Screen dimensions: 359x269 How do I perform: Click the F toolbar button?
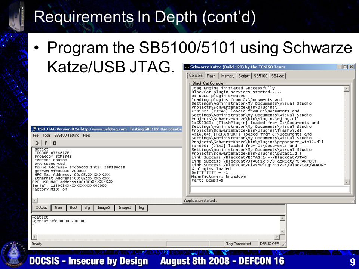(x=46, y=143)
